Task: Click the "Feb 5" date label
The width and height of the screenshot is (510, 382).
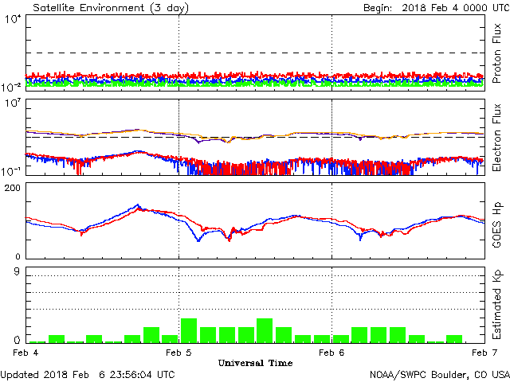Action: (x=178, y=353)
